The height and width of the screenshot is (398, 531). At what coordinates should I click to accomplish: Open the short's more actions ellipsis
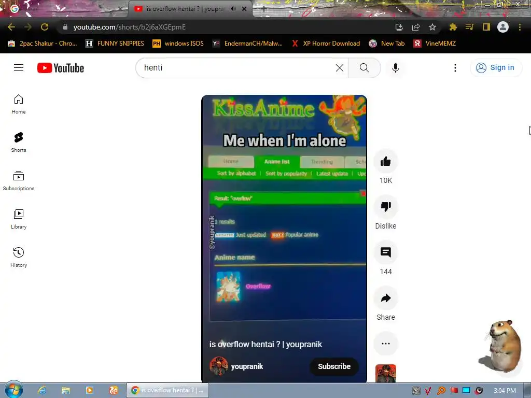coord(386,344)
